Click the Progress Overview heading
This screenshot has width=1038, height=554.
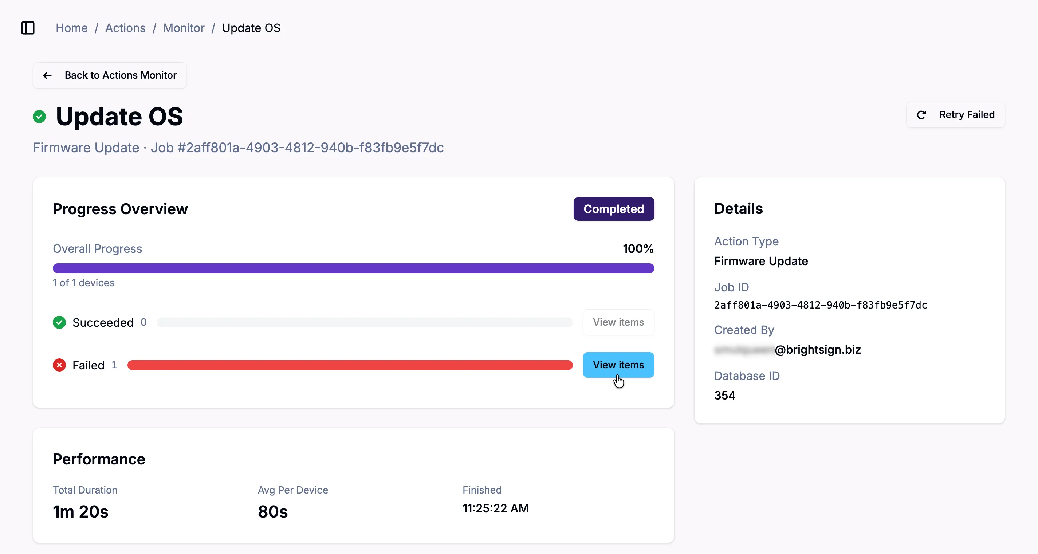tap(120, 209)
